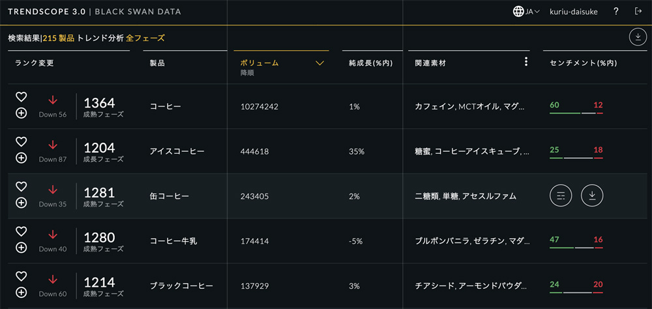This screenshot has height=309, width=652.
Task: Open the JA language dropdown
Action: pyautogui.click(x=527, y=12)
